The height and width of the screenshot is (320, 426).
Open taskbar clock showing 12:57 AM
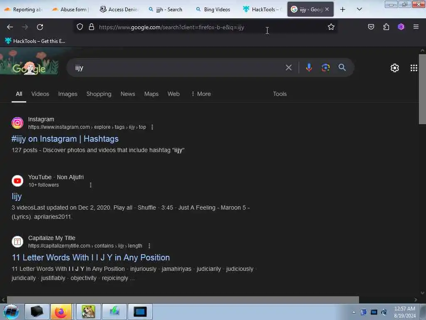(405, 312)
